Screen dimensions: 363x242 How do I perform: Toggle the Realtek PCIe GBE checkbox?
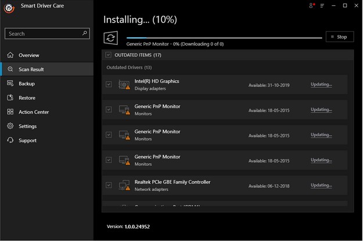point(109,185)
